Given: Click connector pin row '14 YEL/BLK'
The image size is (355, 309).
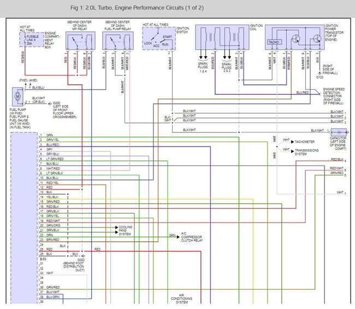Looking at the screenshot, I should point(49,197).
